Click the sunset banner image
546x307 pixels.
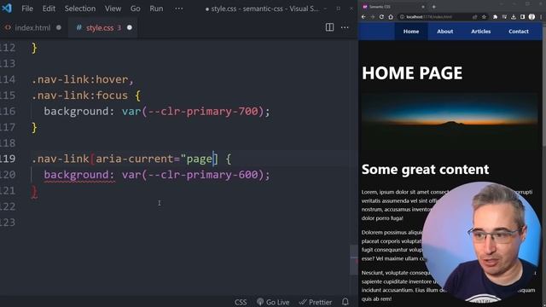[x=450, y=122]
